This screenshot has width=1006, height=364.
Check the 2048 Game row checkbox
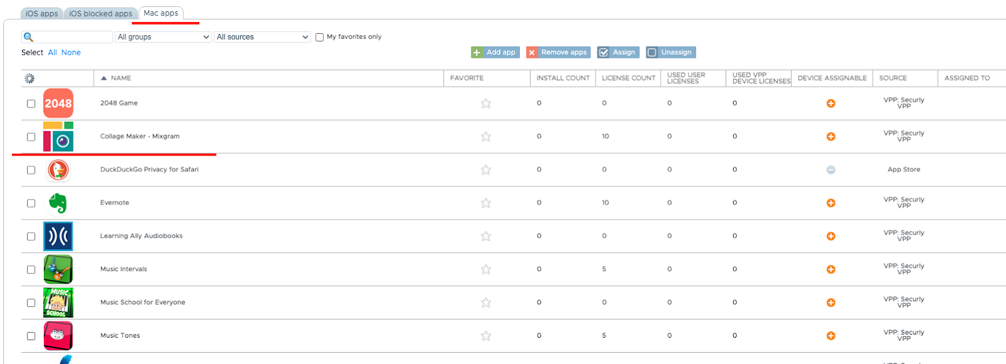(31, 104)
